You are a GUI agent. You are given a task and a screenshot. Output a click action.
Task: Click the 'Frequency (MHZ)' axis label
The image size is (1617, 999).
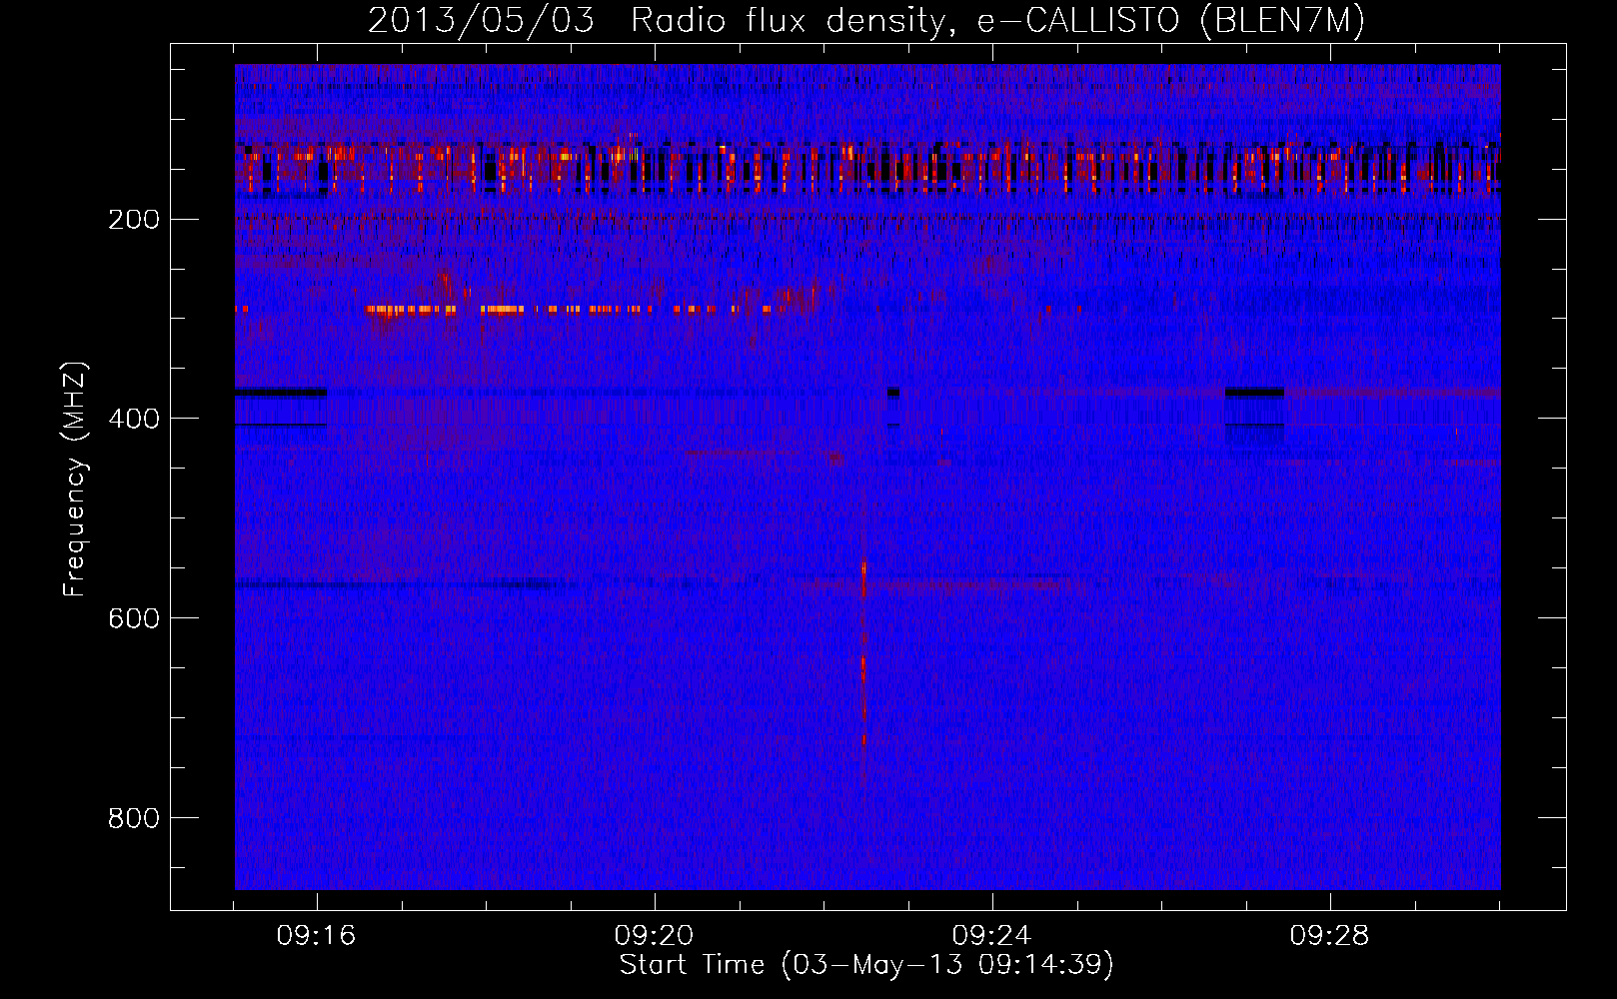75,479
